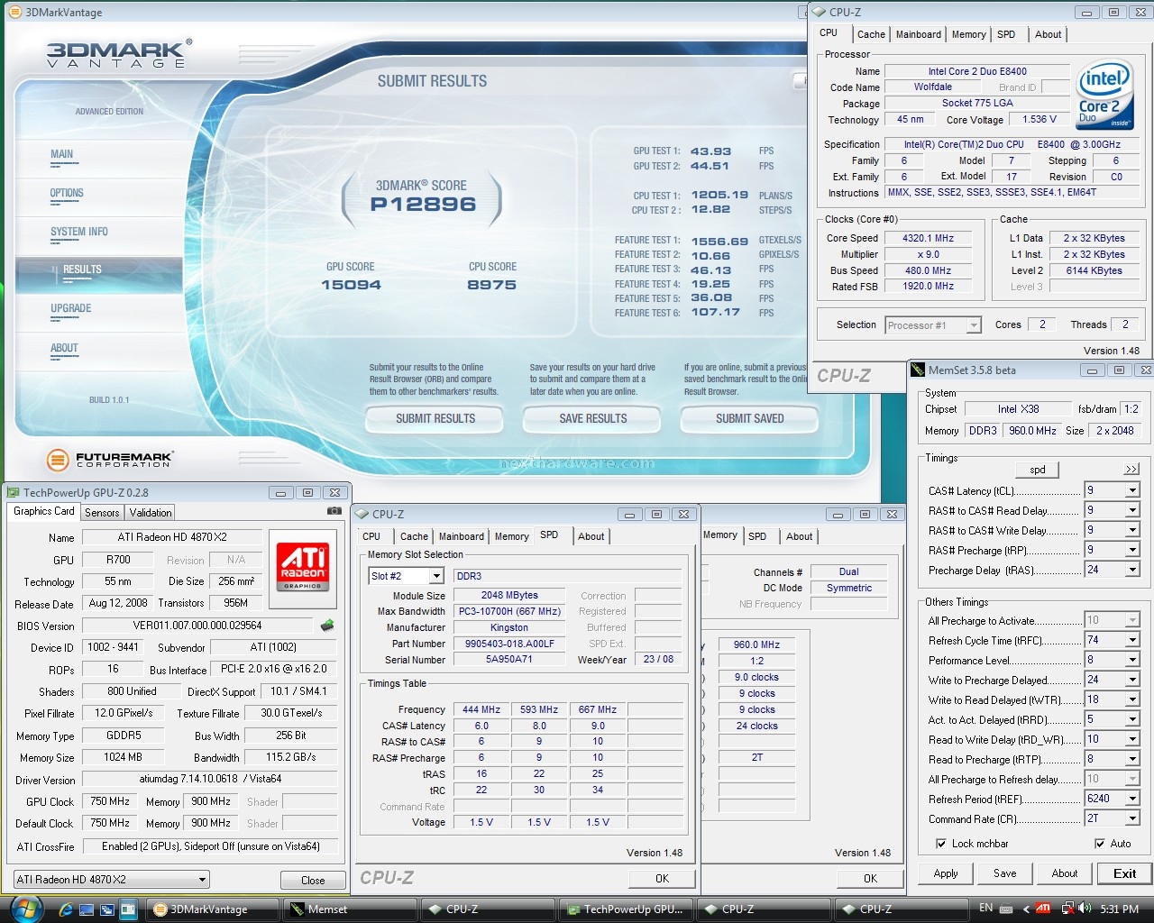
Task: Click the SAVE RESULTS button
Action: tap(593, 418)
